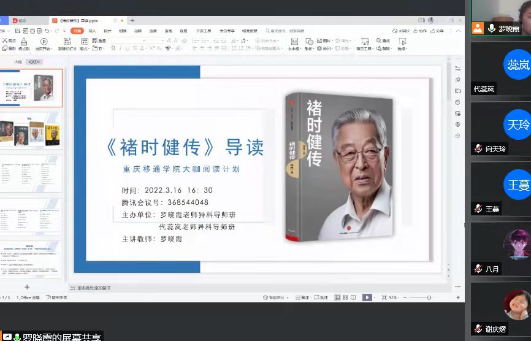Expand the font name dropdown

(x=162, y=41)
